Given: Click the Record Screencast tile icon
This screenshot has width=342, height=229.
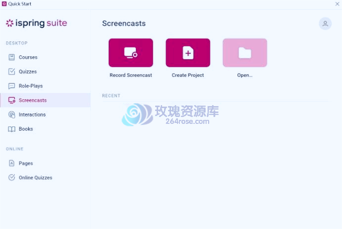Looking at the screenshot, I should [x=130, y=53].
